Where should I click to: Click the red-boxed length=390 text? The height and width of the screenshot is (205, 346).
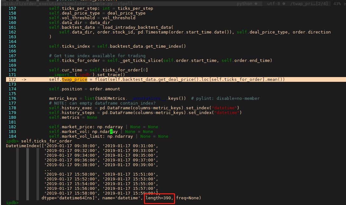click(x=159, y=198)
